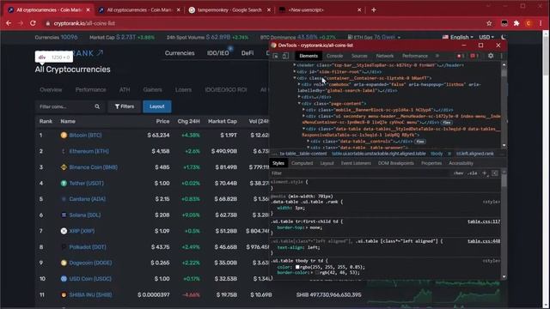The height and width of the screenshot is (309, 550).
Task: Click the blue Layout button
Action: pos(156,106)
